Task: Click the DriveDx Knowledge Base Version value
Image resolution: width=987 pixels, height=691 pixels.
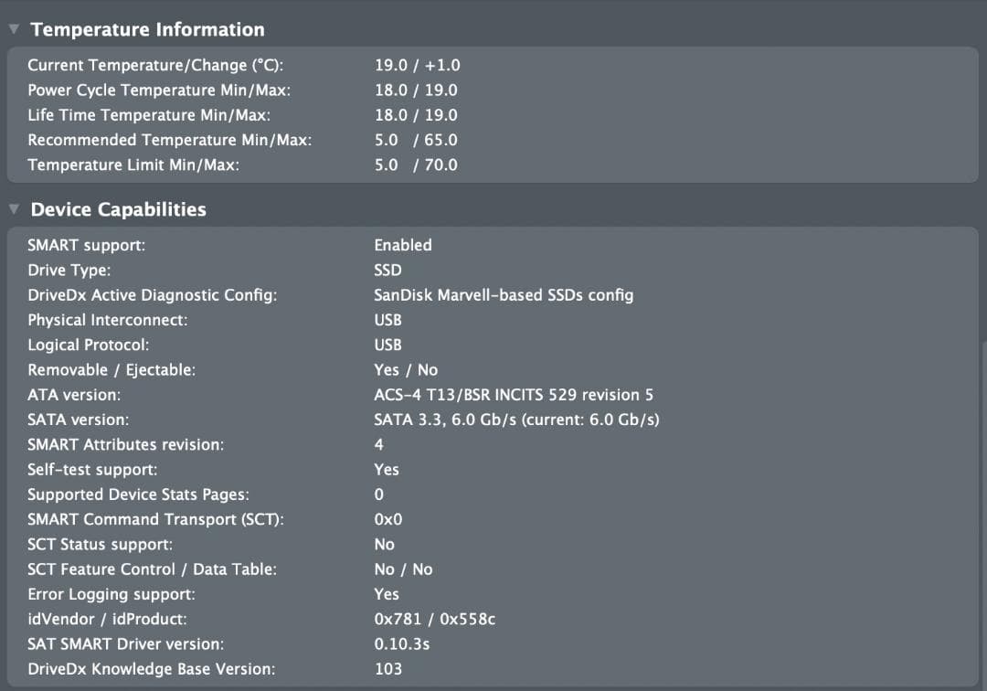Action: (387, 668)
